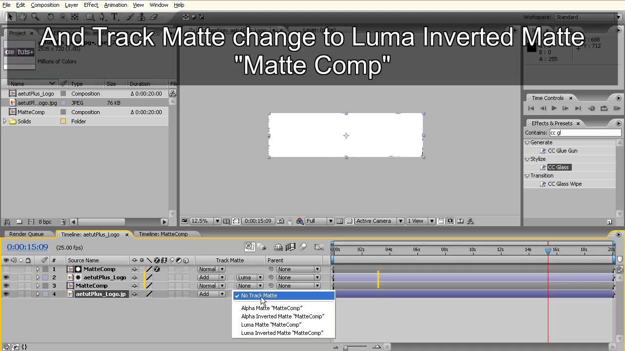Click new folder icon in Project panel
The image size is (625, 351).
point(19,222)
